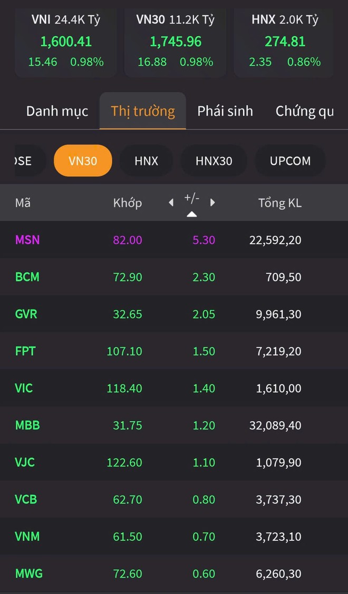
Task: Open the VNI index card
Action: pyautogui.click(x=66, y=43)
